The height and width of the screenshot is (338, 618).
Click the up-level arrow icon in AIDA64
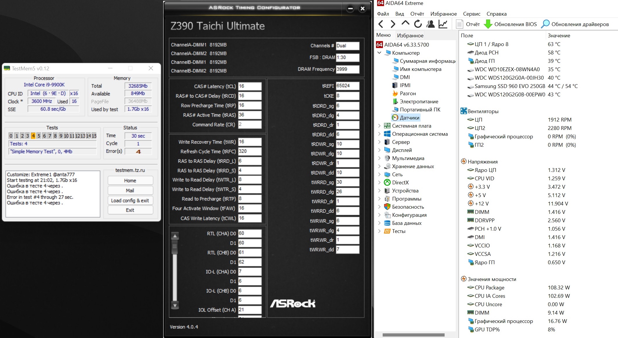[405, 23]
